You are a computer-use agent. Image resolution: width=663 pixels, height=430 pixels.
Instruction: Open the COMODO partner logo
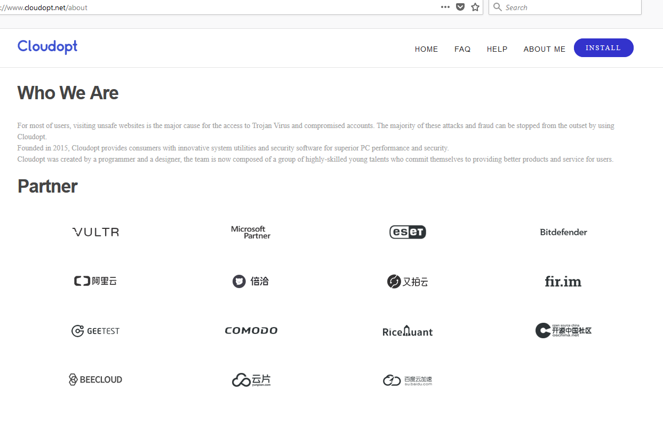pyautogui.click(x=251, y=331)
